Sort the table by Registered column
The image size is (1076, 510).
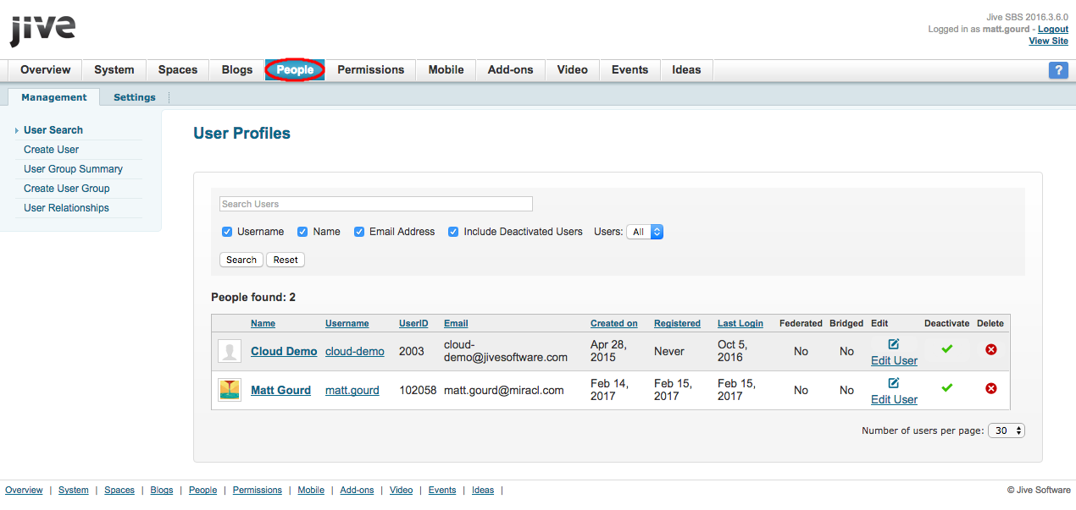pos(677,323)
